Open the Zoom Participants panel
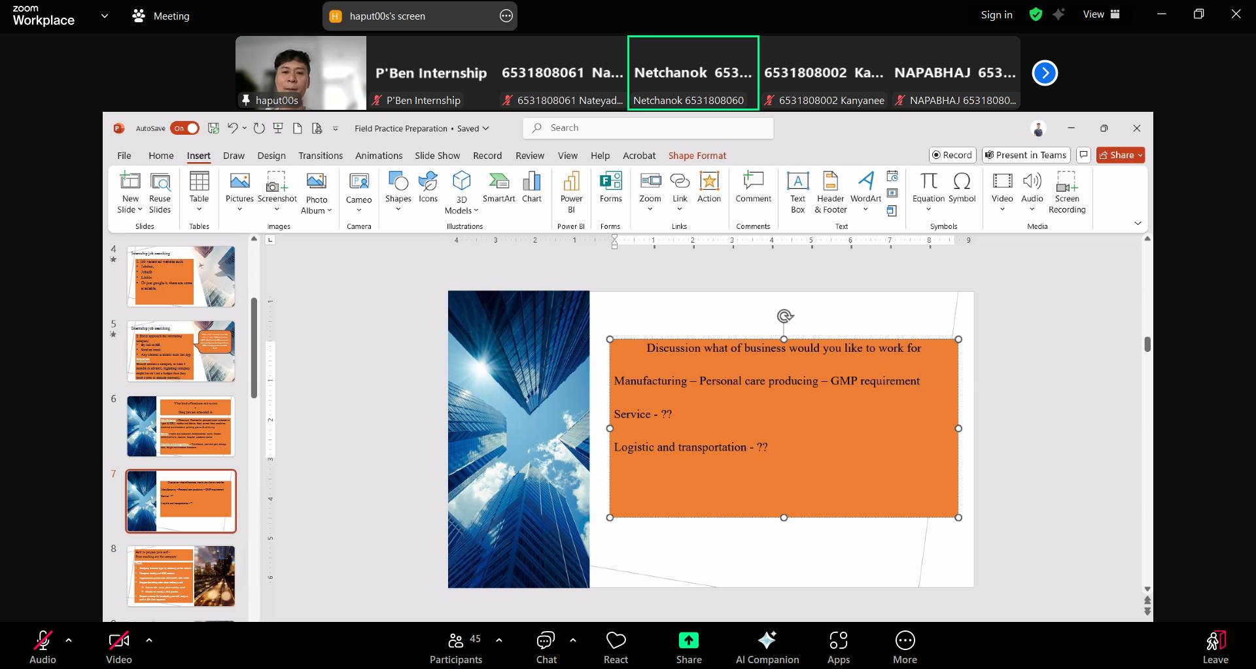Screen dimensions: 1256x669 click(456, 647)
